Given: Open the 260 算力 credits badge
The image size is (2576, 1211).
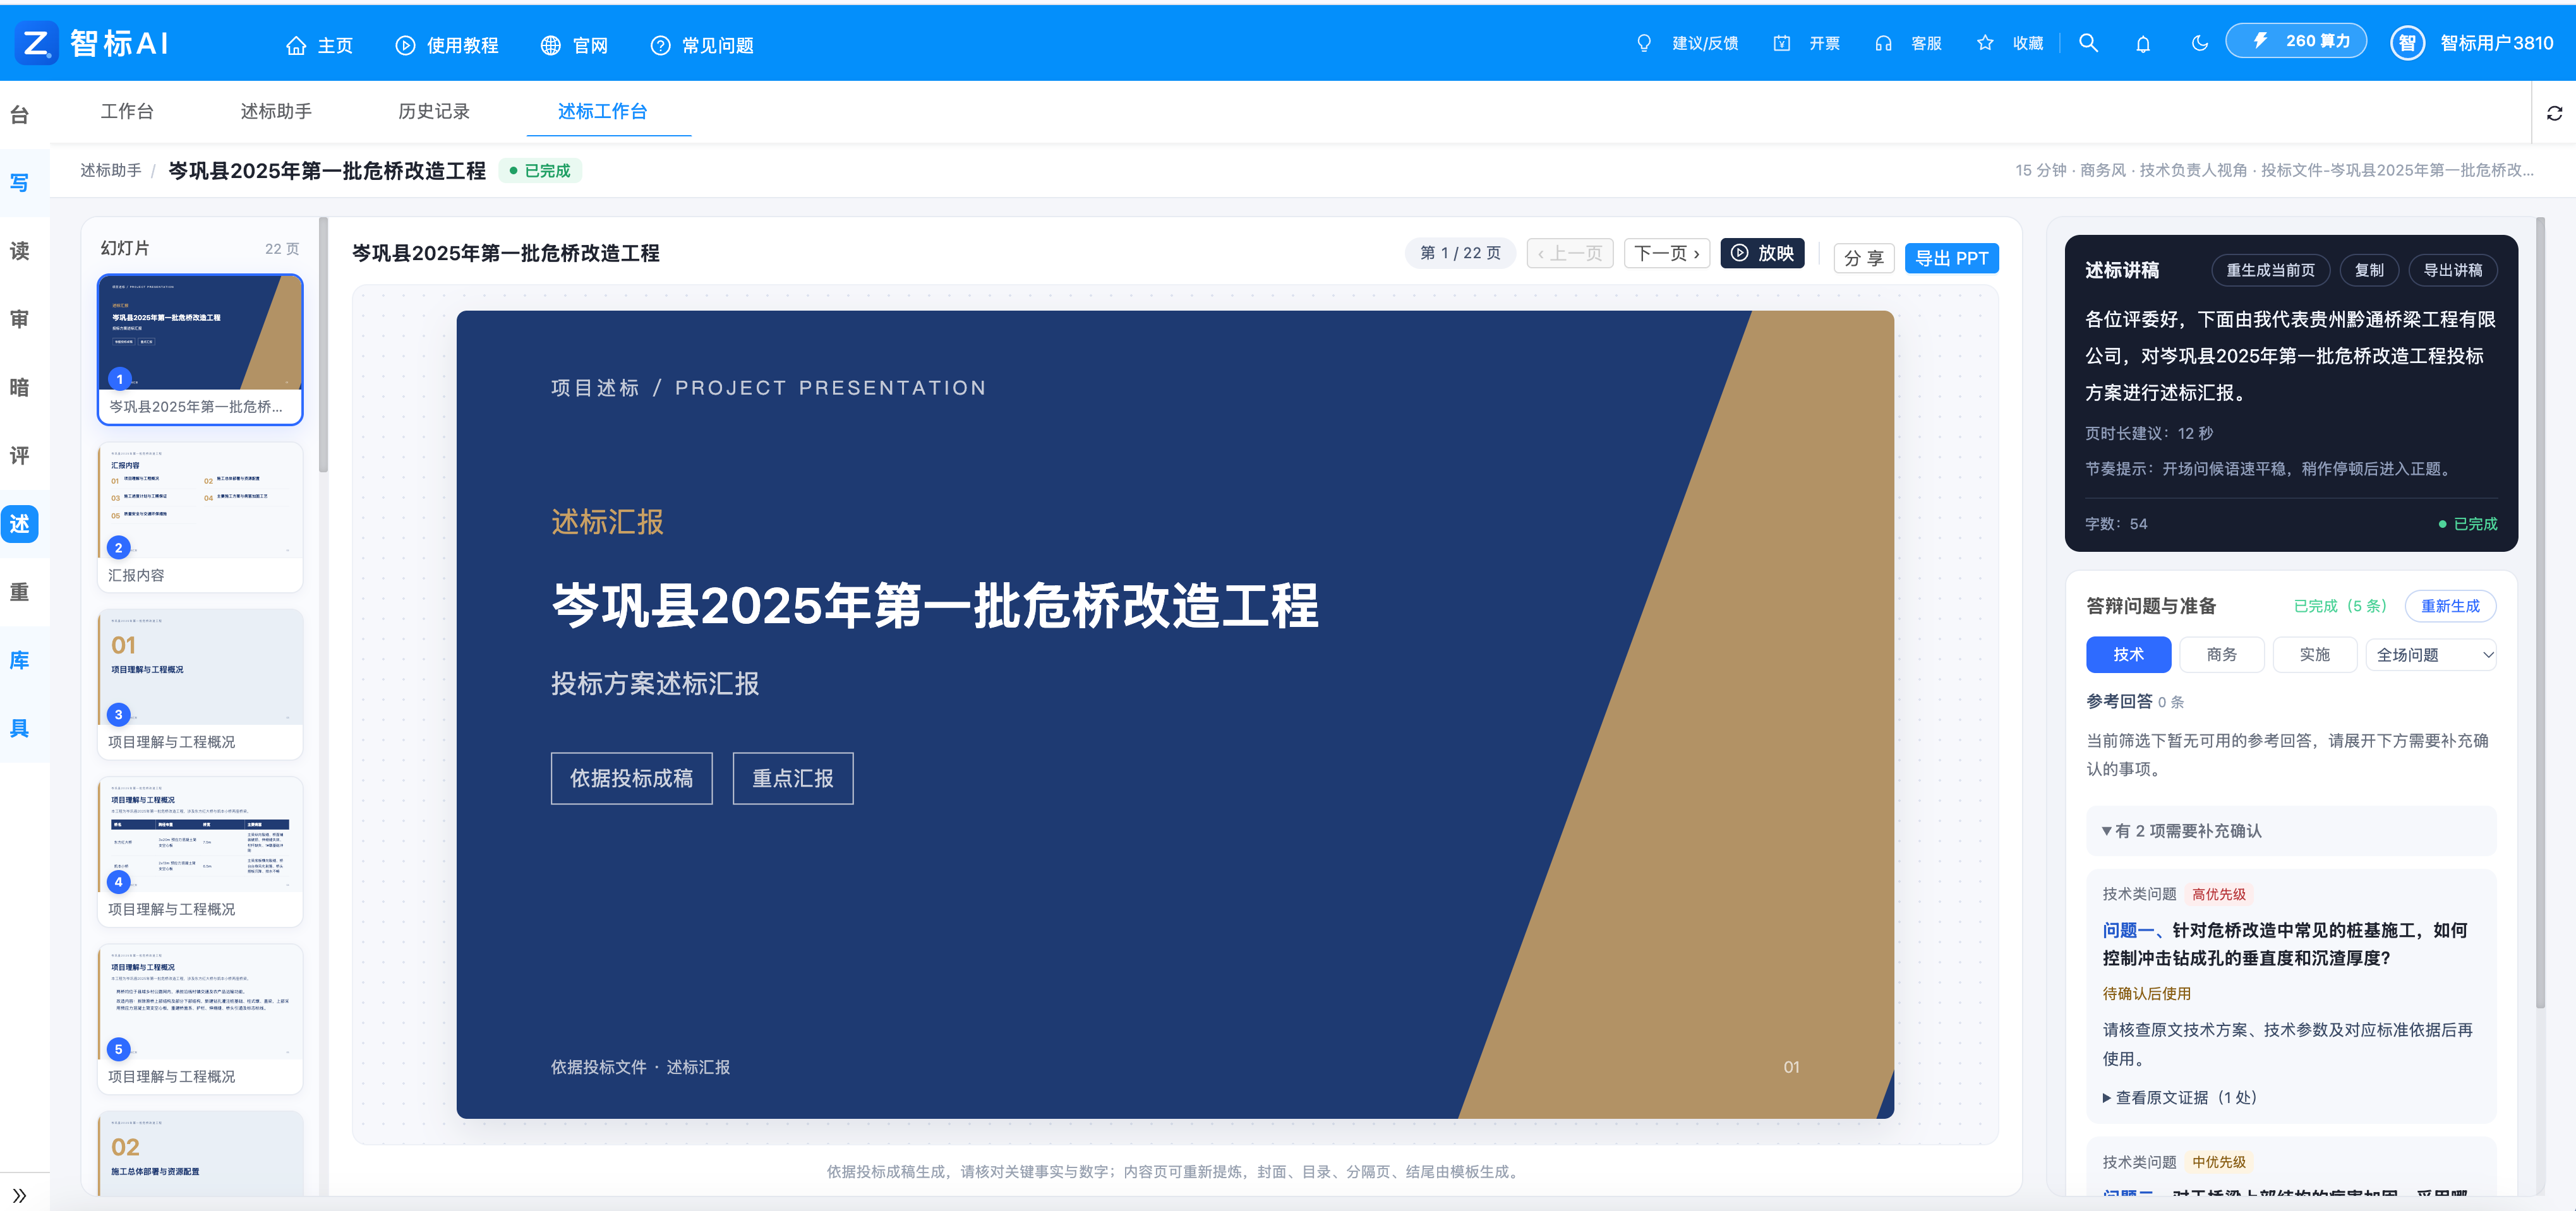Looking at the screenshot, I should pyautogui.click(x=2295, y=41).
